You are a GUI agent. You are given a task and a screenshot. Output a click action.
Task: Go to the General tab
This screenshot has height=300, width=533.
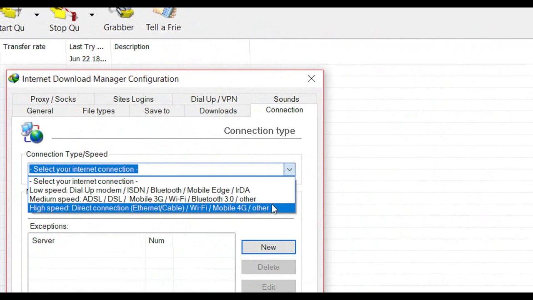40,111
